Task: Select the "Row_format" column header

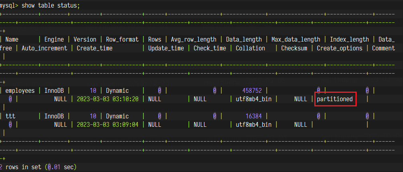Action: 122,40
